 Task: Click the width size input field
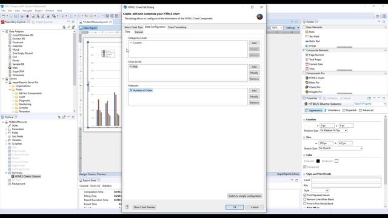click(326, 144)
